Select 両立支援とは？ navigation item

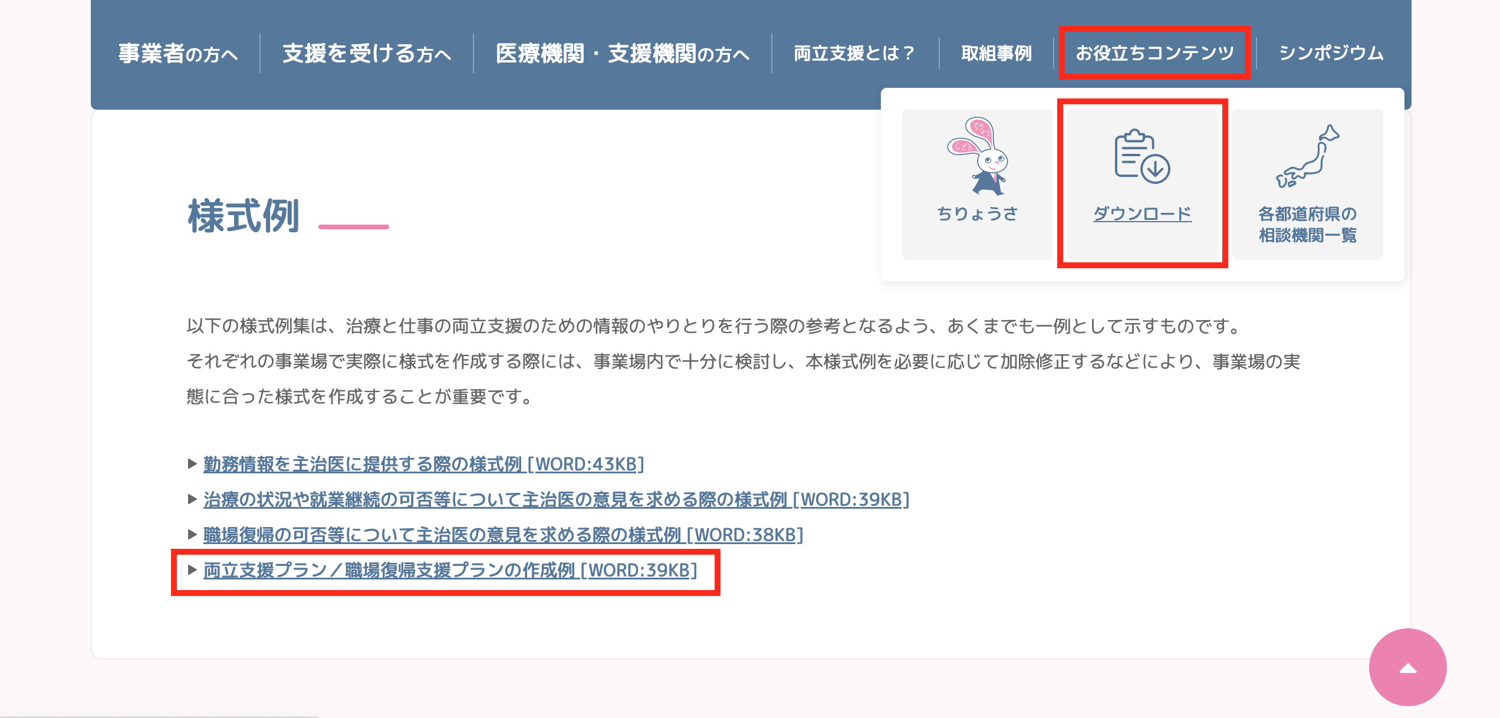click(x=854, y=53)
